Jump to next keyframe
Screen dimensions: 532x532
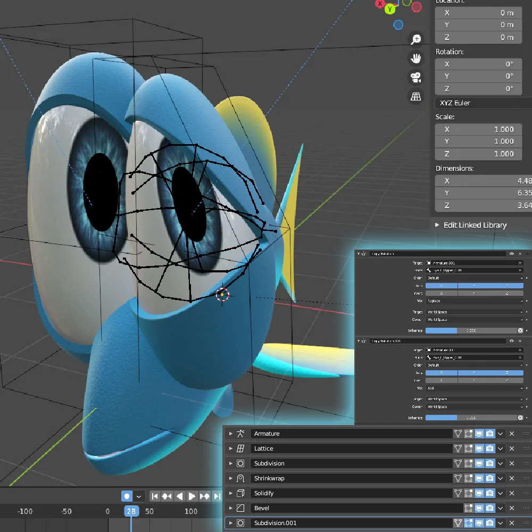[204, 496]
